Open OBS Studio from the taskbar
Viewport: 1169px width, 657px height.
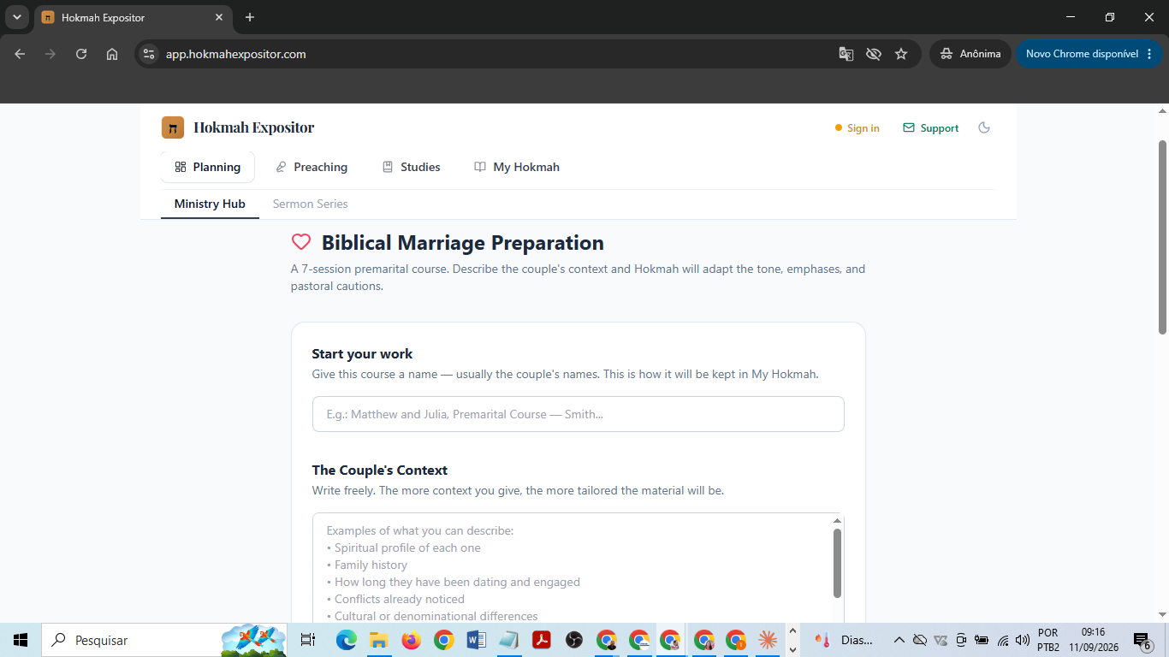(574, 640)
